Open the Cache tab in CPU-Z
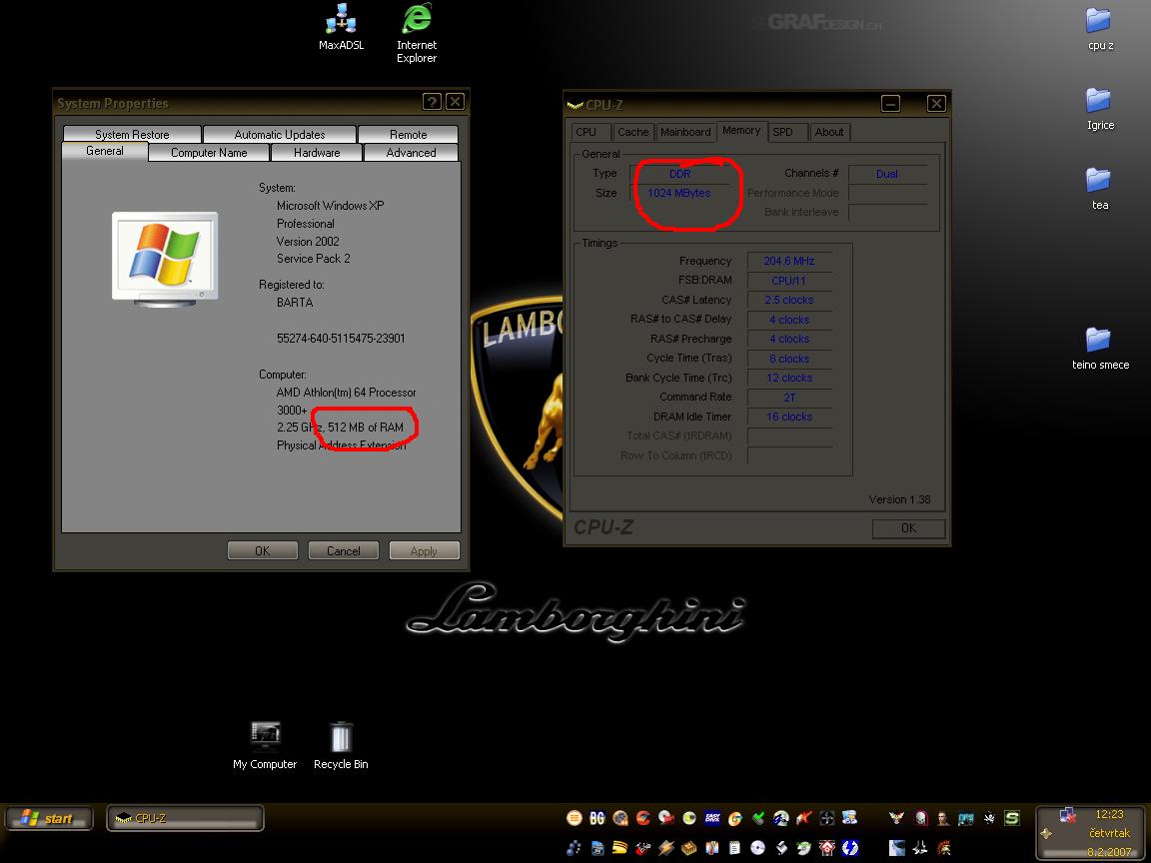This screenshot has width=1151, height=863. point(632,132)
